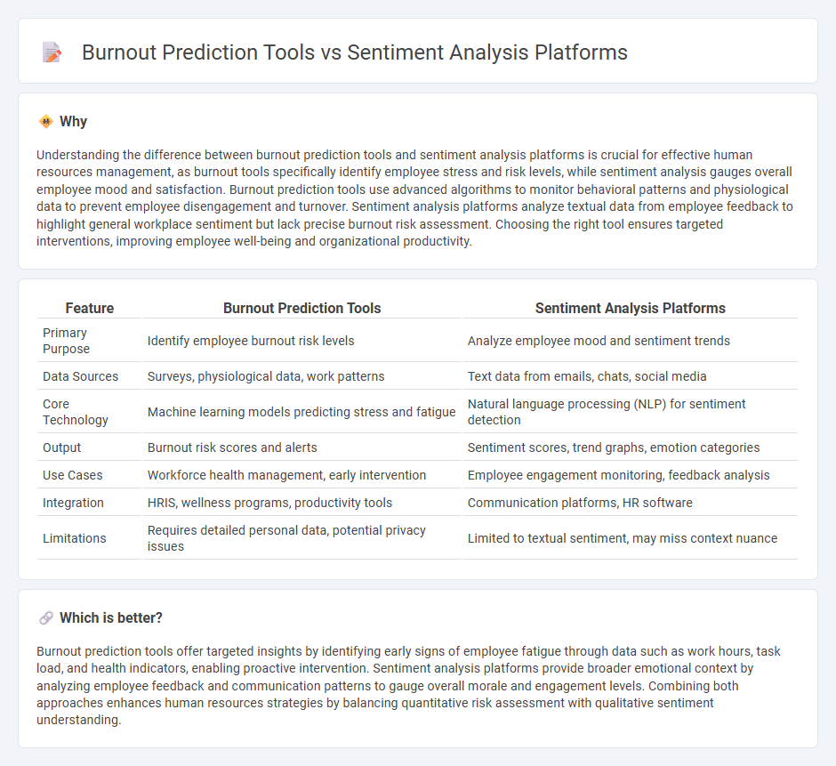The height and width of the screenshot is (766, 836).
Task: Click cell Communication platforms, HR software
Action: click(x=631, y=503)
